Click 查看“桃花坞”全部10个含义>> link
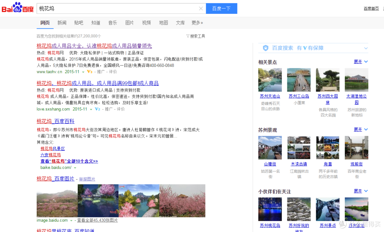Viewport: 384px width, 232px height. 69,161
